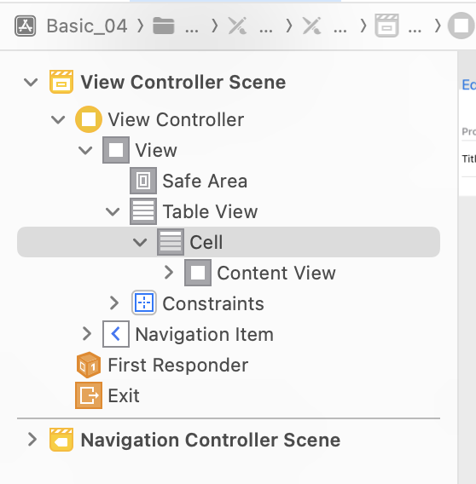Select the Cell row in outline
Screen dimensions: 476x484
229,242
